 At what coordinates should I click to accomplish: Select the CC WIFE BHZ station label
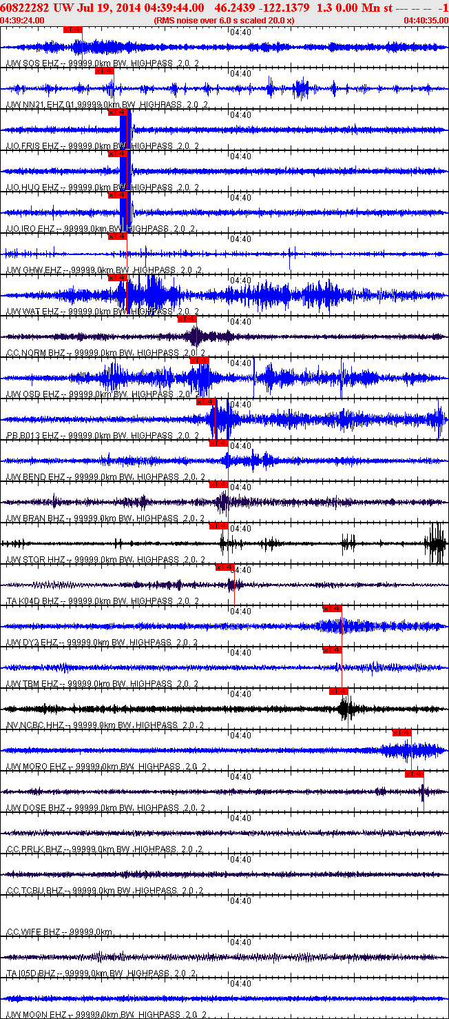tap(34, 932)
